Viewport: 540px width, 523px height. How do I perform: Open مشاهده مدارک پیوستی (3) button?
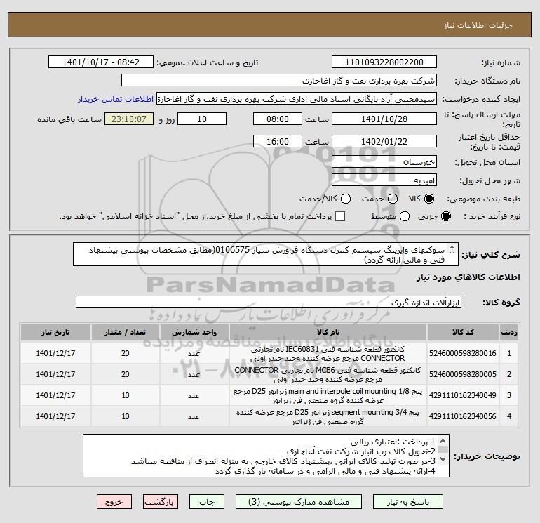click(299, 502)
